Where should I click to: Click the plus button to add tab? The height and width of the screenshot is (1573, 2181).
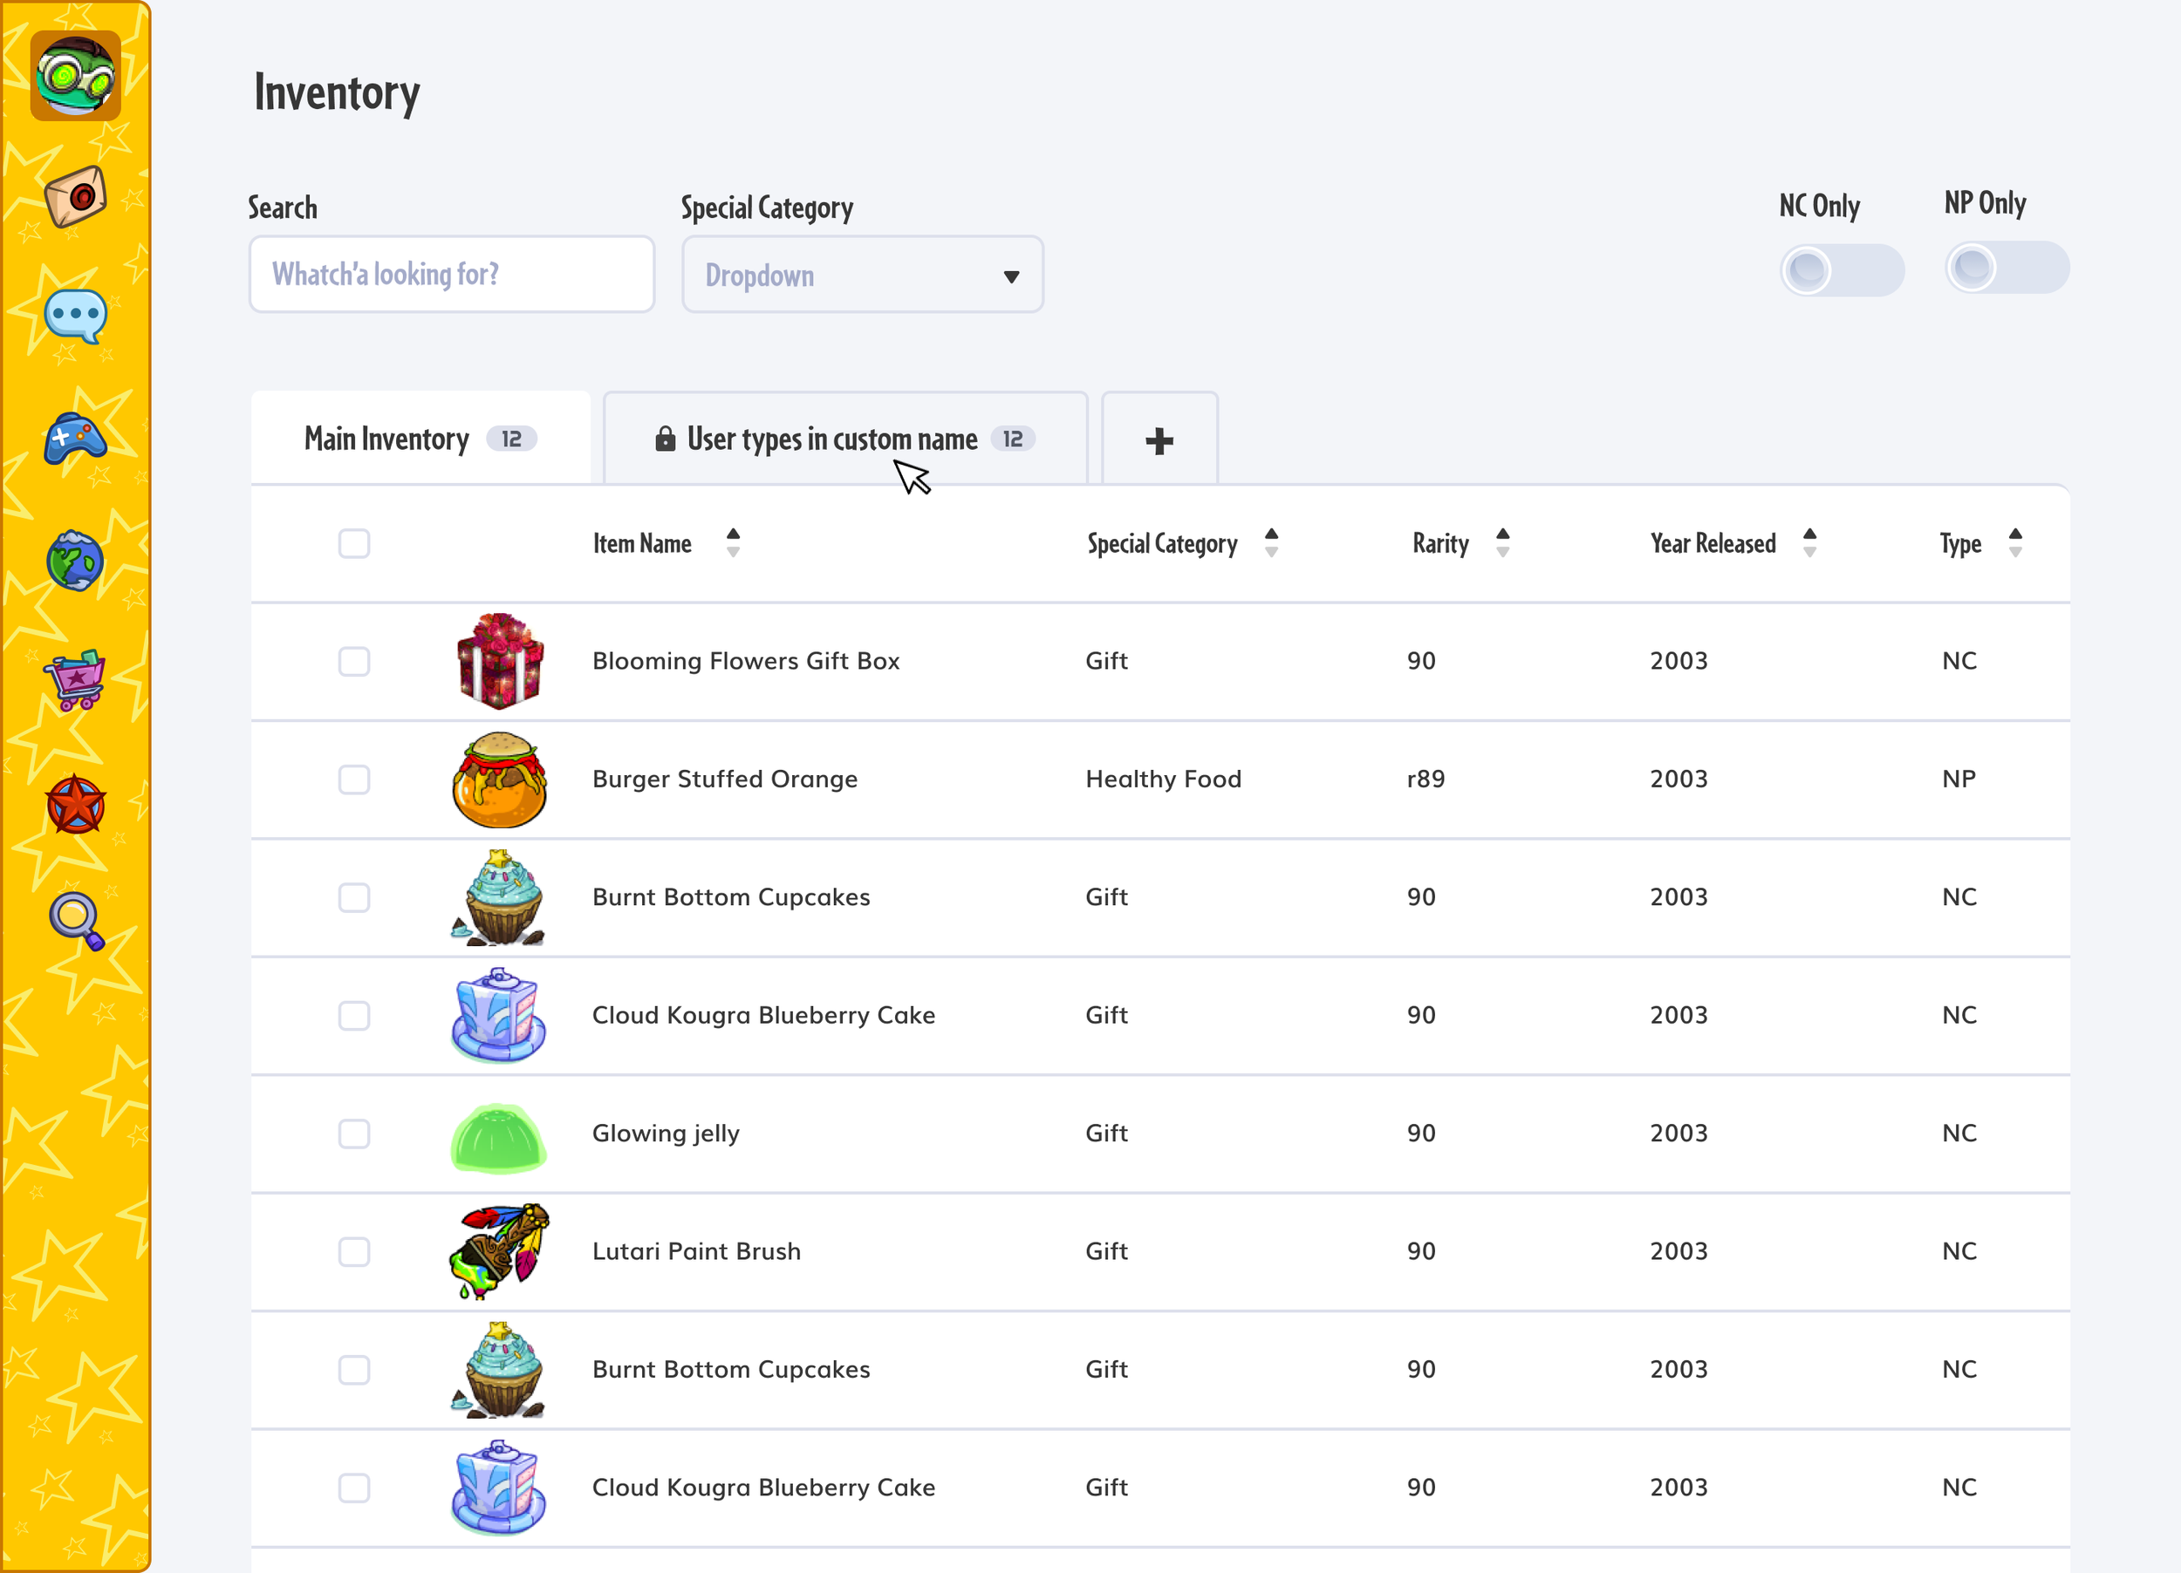pos(1159,441)
